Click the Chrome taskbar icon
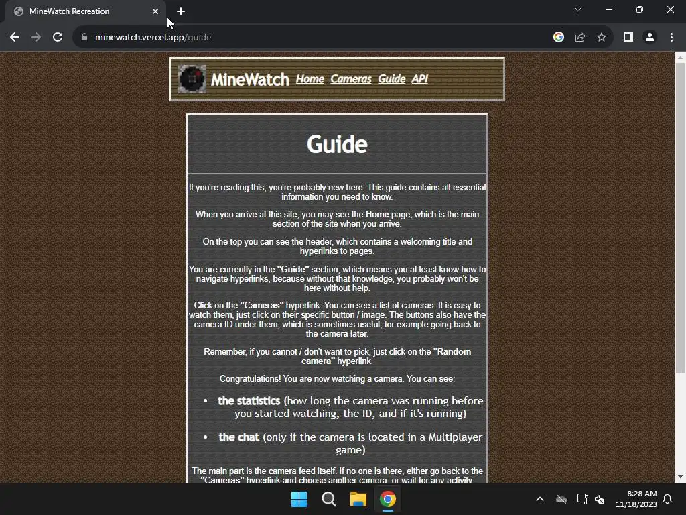Image resolution: width=686 pixels, height=515 pixels. [x=388, y=499]
